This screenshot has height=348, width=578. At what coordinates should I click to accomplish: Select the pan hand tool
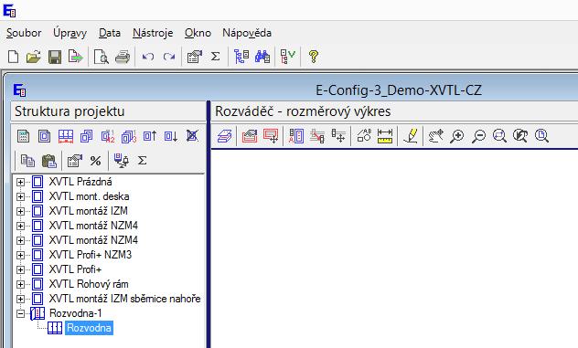435,136
